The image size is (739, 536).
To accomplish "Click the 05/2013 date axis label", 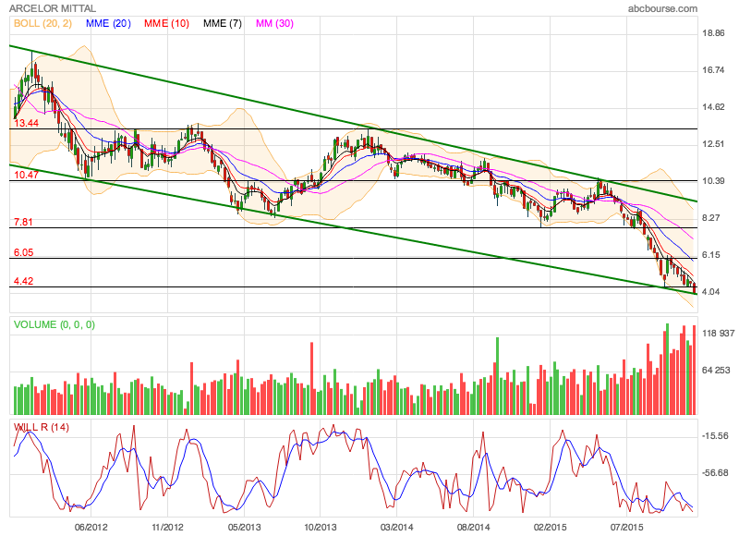I will point(244,527).
